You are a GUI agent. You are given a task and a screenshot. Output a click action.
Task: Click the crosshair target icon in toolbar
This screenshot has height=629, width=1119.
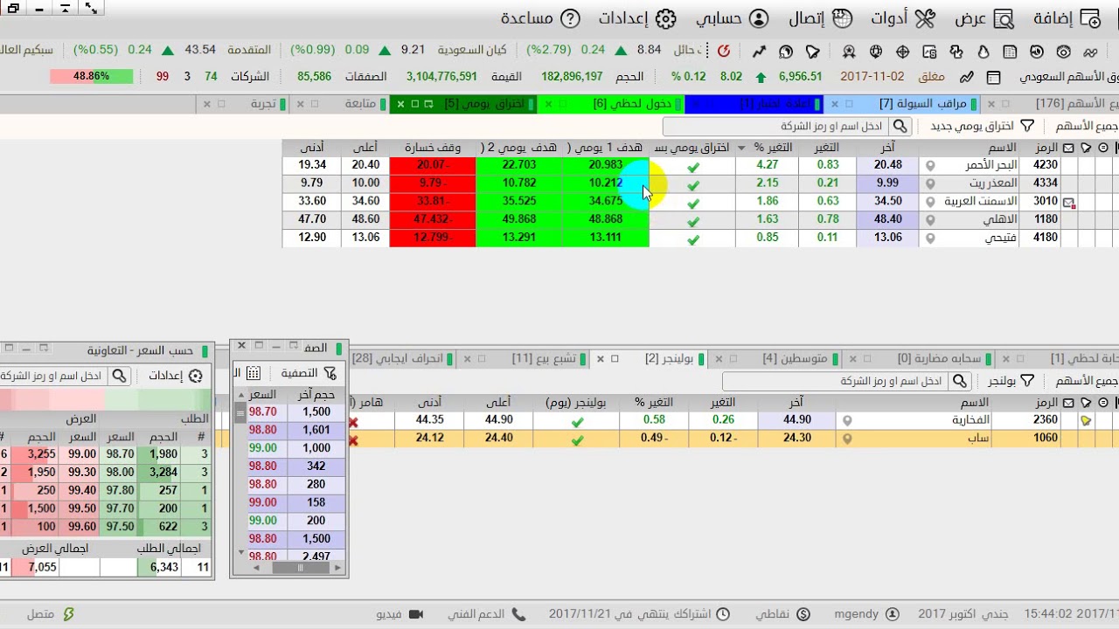tap(903, 52)
